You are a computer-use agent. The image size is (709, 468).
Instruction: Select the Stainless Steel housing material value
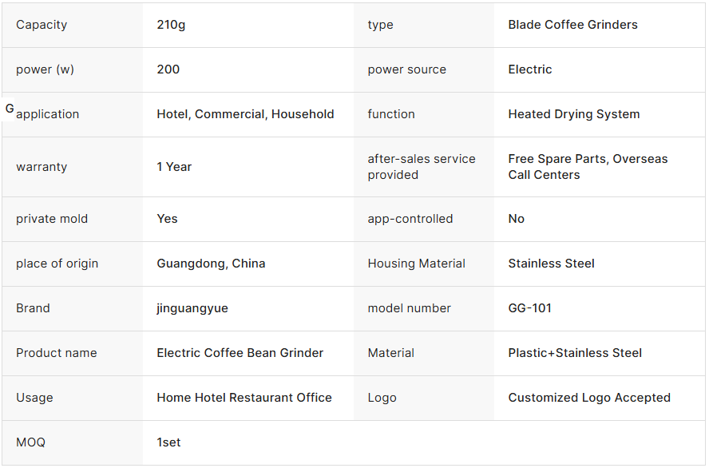point(551,264)
